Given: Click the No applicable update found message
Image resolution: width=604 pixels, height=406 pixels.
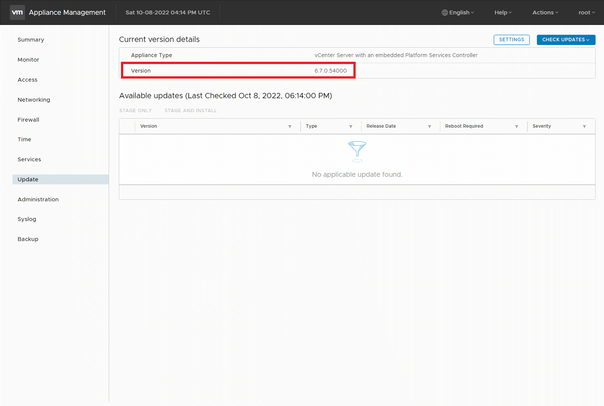Looking at the screenshot, I should (x=357, y=174).
